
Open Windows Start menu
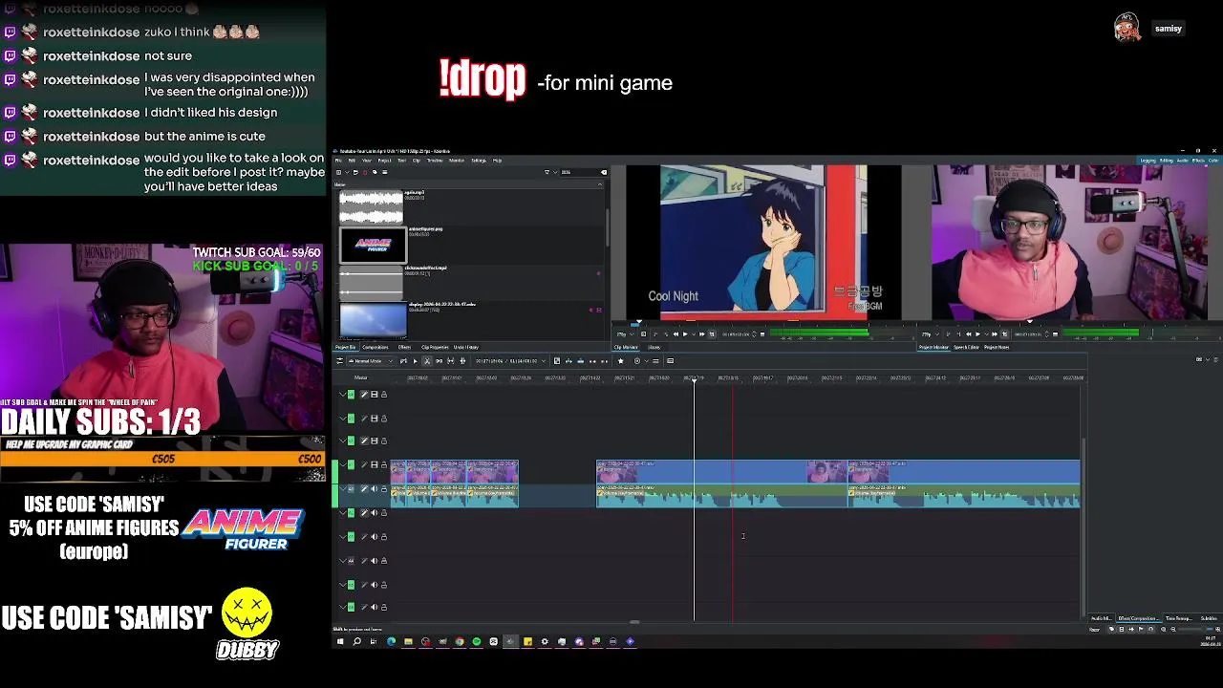(340, 641)
